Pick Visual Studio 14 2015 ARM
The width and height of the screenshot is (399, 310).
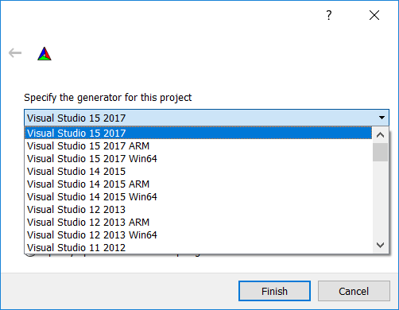click(198, 184)
